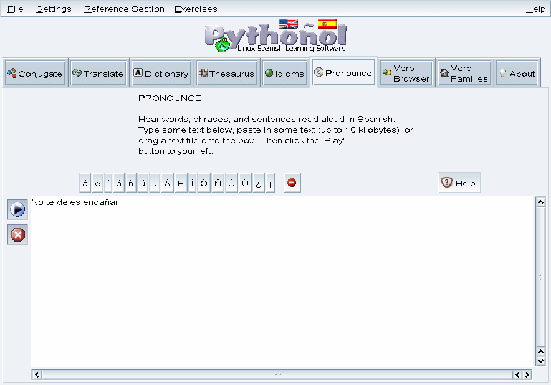Click the vertical scrollbar up arrow
The image size is (551, 385).
pos(540,202)
